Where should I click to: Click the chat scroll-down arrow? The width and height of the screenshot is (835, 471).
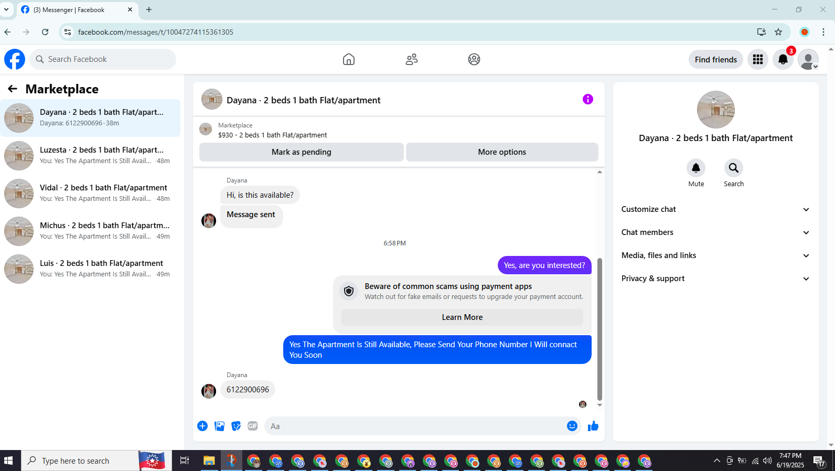click(x=600, y=405)
